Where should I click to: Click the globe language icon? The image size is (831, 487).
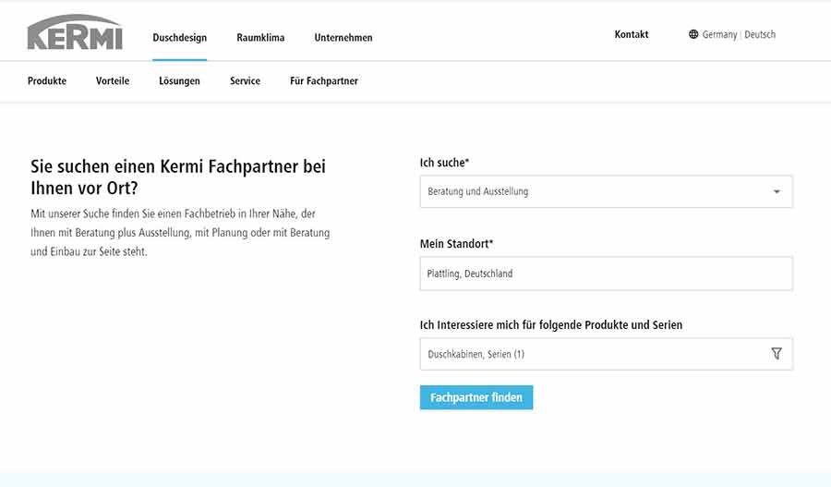693,34
